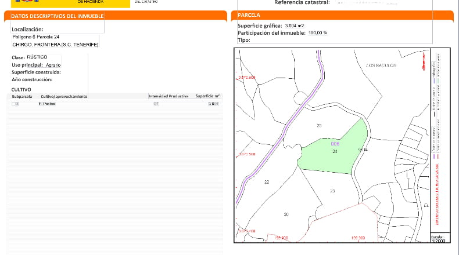Select the 01 productive intensity cell
The height and width of the screenshot is (255, 459).
156,104
